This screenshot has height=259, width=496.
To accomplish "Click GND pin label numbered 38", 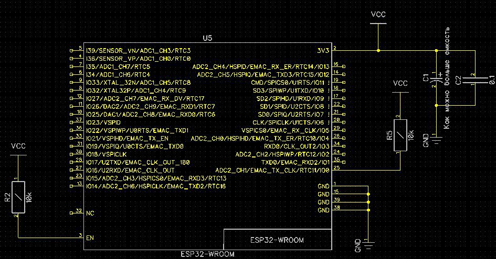I will pos(324,210).
